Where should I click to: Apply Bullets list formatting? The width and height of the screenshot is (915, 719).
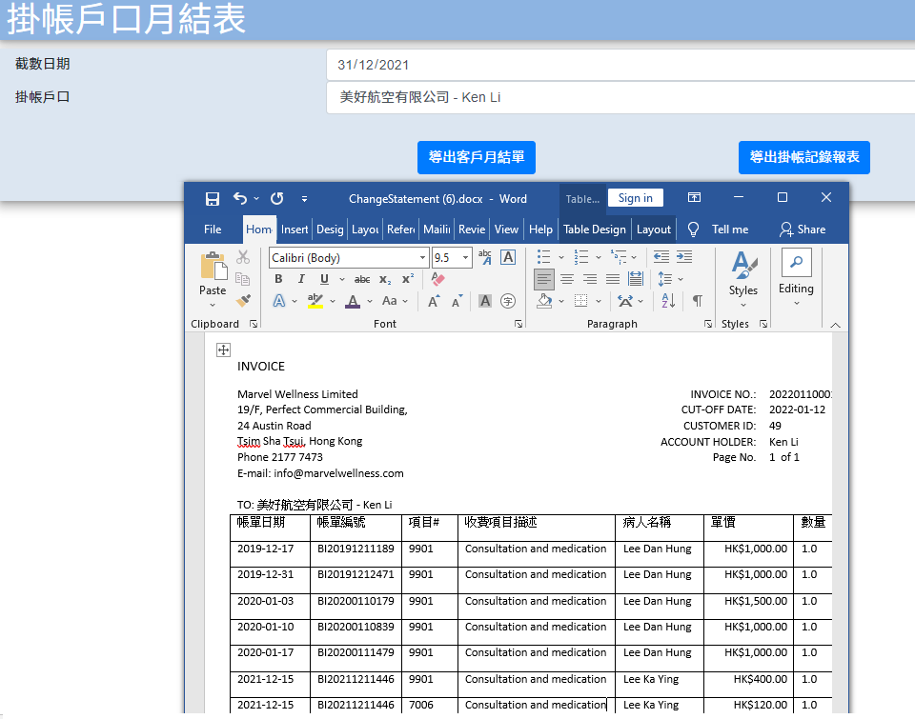(543, 256)
